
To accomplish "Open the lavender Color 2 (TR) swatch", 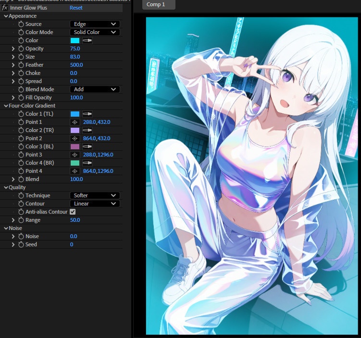I will pyautogui.click(x=75, y=130).
